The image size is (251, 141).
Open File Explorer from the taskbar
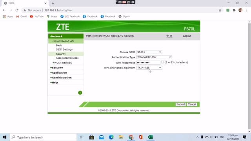click(x=121, y=137)
